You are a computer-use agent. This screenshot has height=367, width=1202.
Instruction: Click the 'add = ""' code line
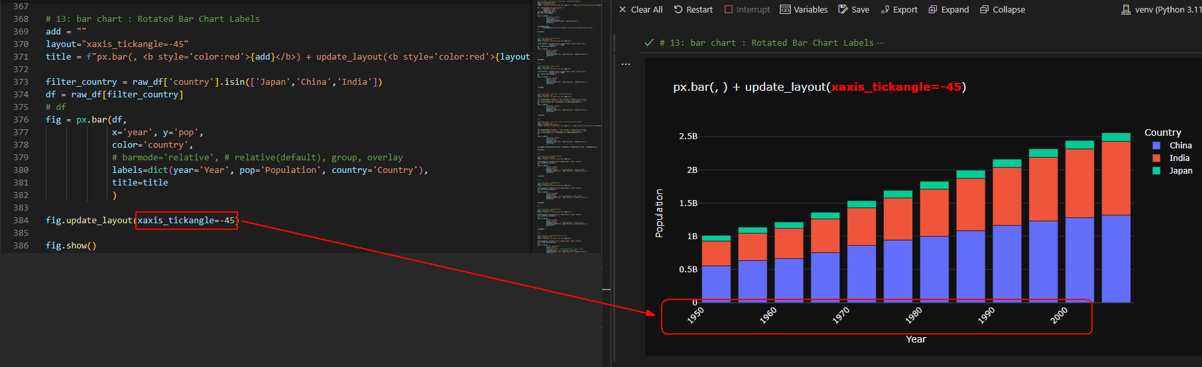point(66,32)
